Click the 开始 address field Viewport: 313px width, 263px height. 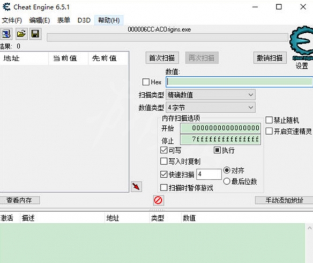pos(220,128)
